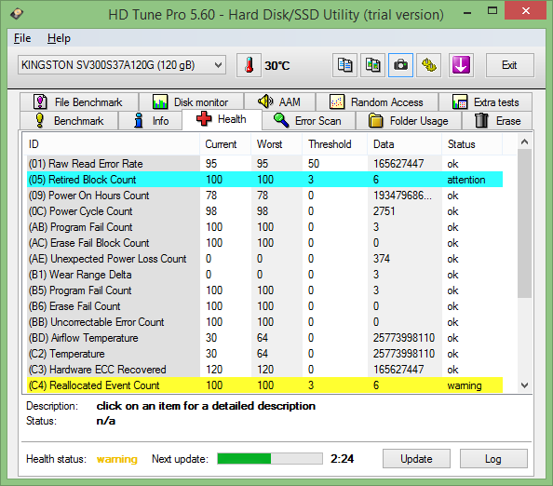Switch to the Error Scan tab
The image size is (553, 486).
point(308,121)
